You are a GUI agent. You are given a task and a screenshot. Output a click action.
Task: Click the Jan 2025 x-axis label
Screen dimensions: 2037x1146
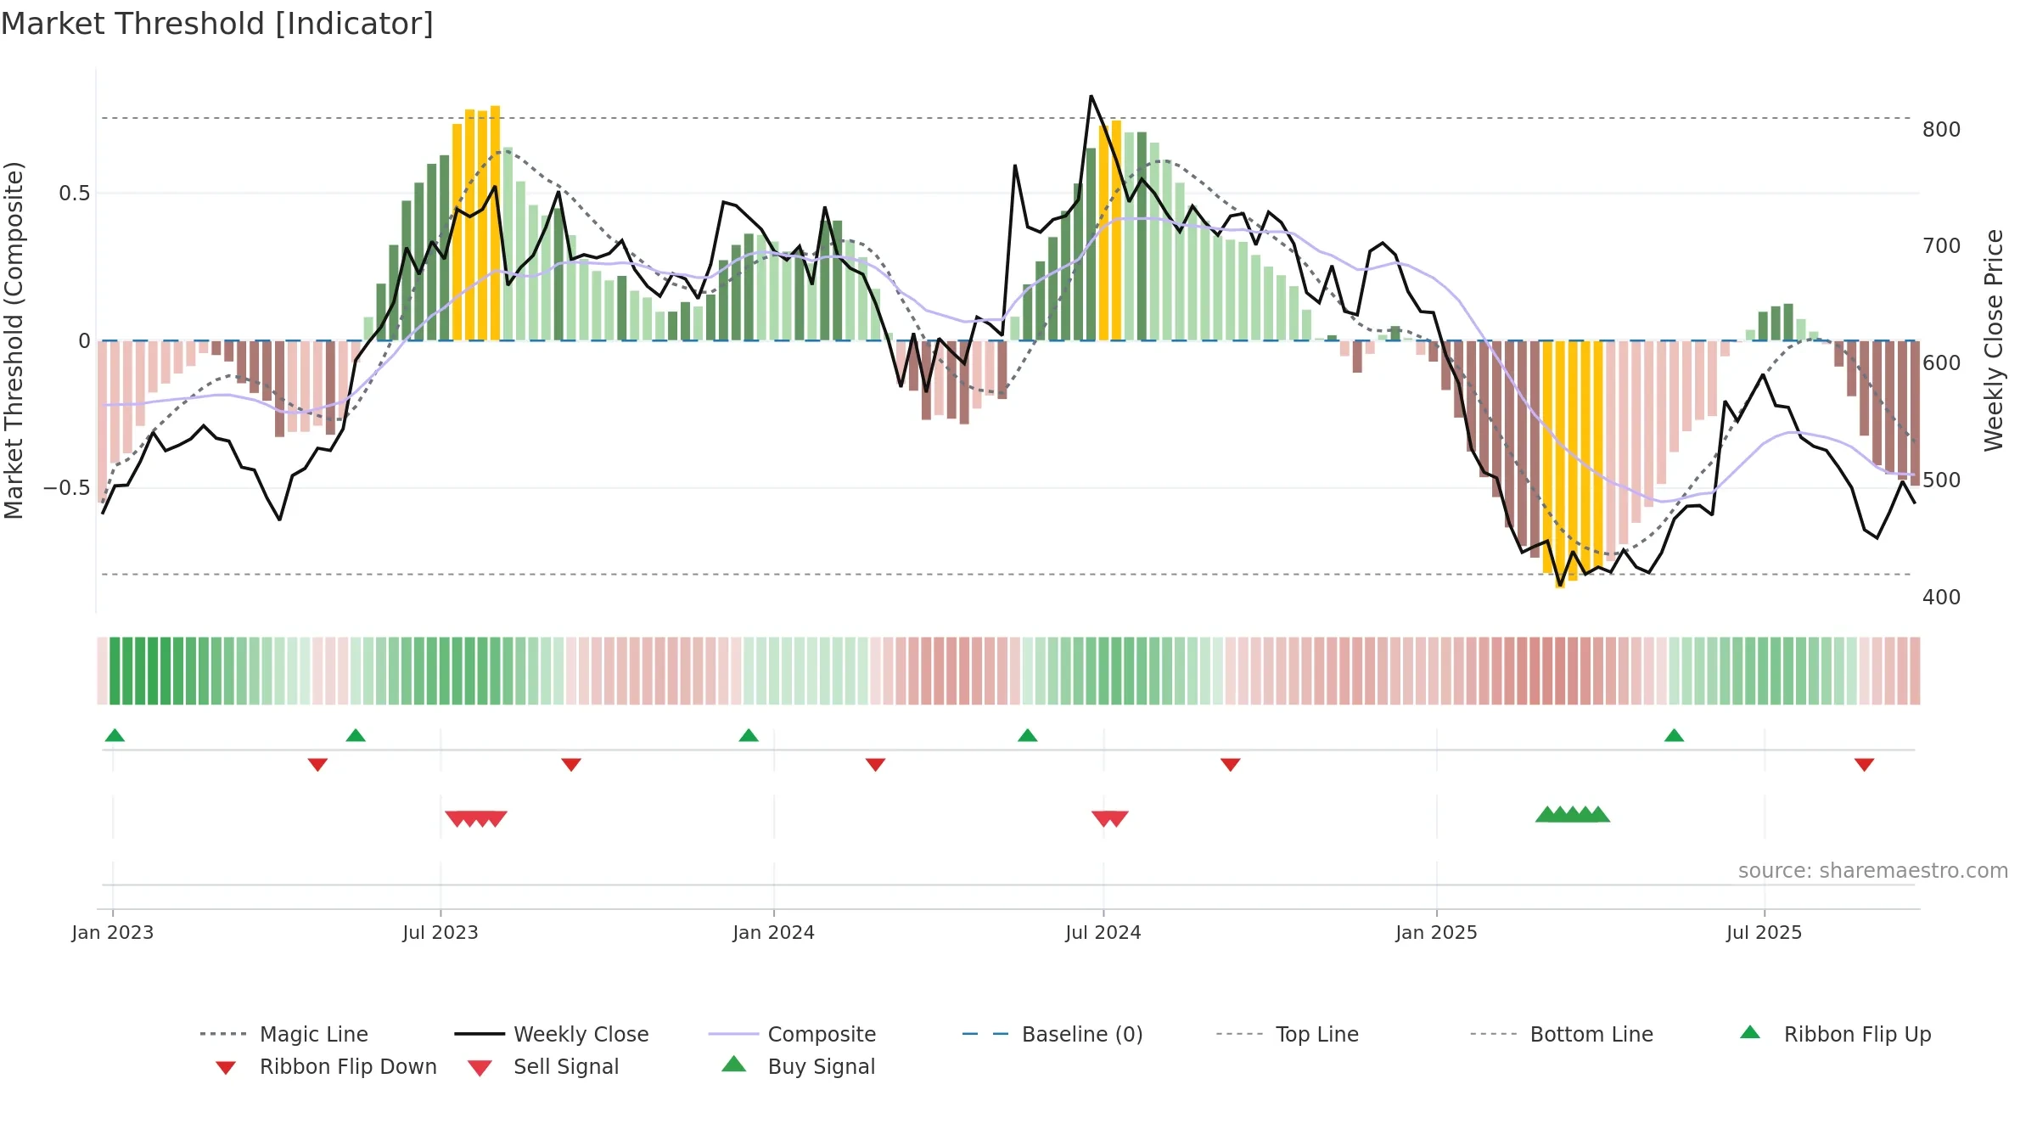(1437, 932)
